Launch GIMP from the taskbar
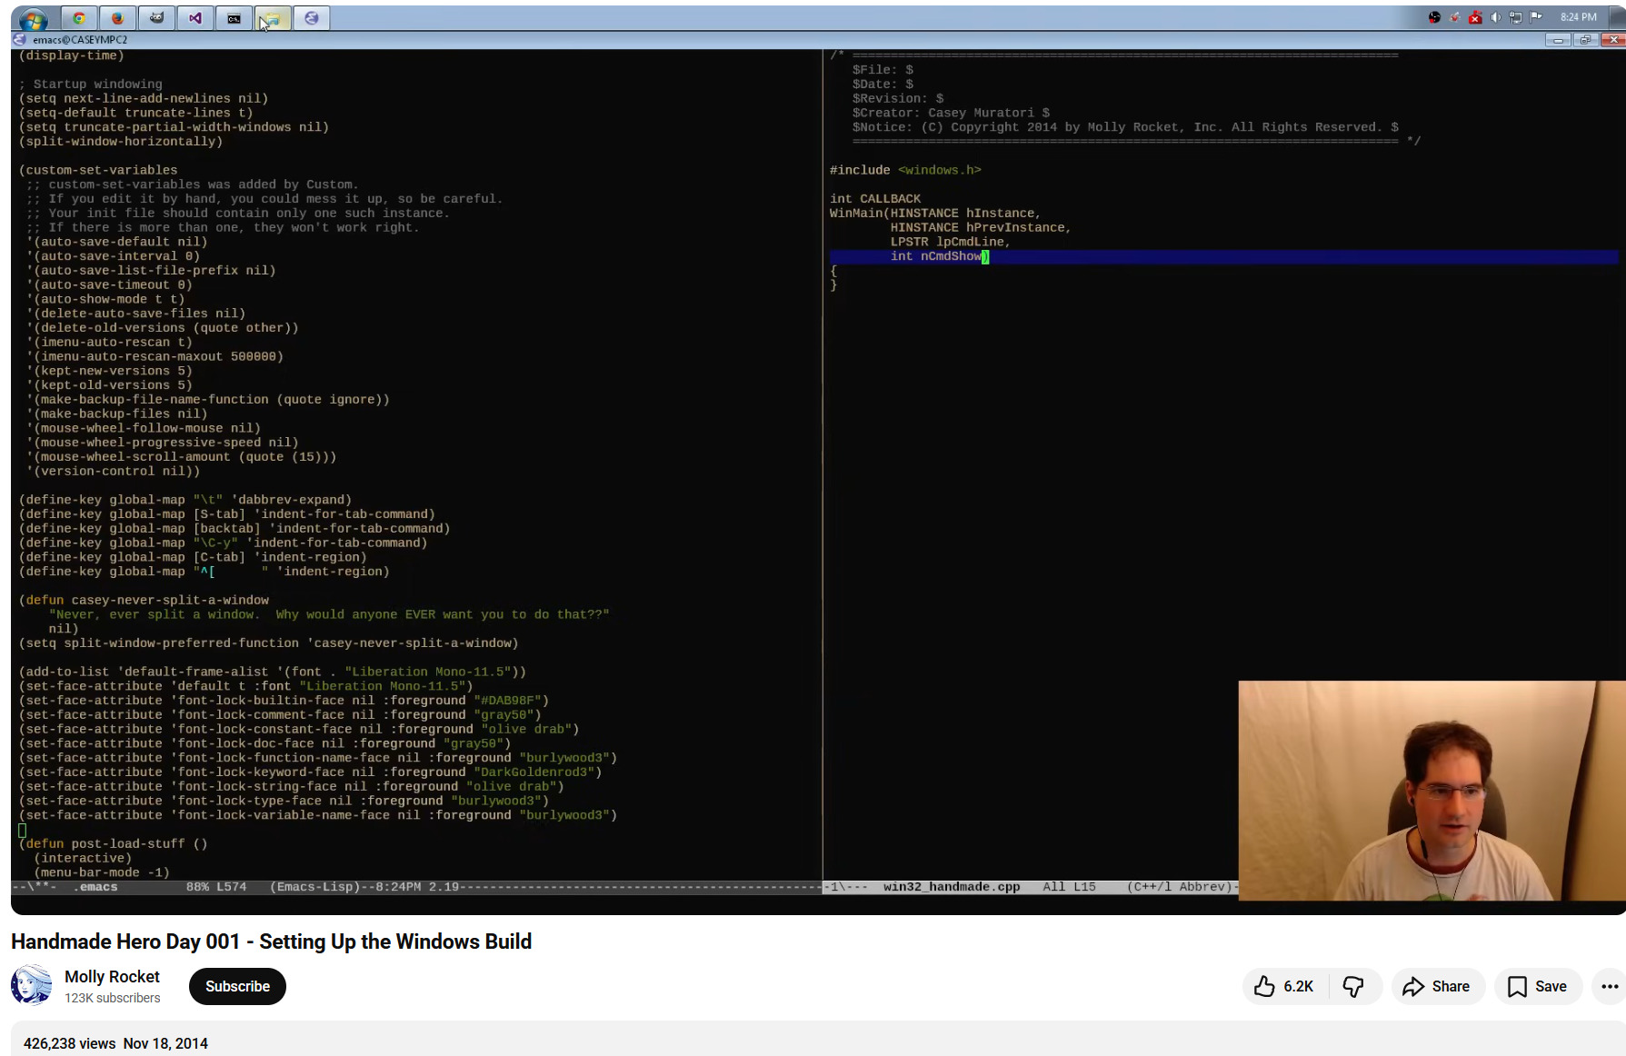This screenshot has width=1626, height=1056. 156,17
